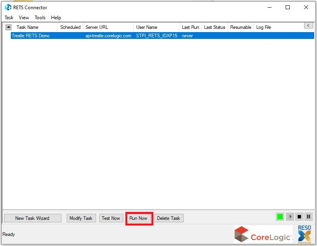
Task: Minimize the RETS Connector window
Action: [x=270, y=8]
